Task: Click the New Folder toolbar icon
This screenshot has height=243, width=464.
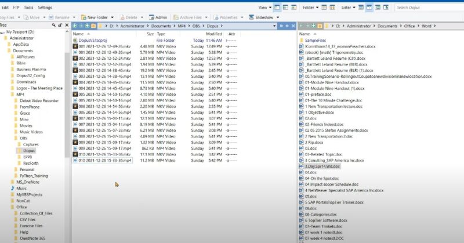Action: pos(84,17)
